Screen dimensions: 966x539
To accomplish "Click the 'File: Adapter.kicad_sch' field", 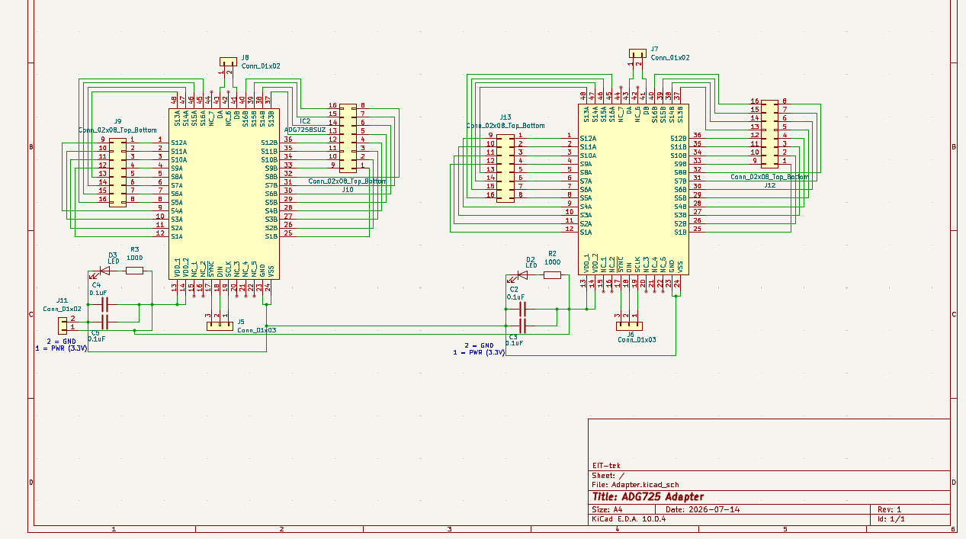I will coord(635,484).
